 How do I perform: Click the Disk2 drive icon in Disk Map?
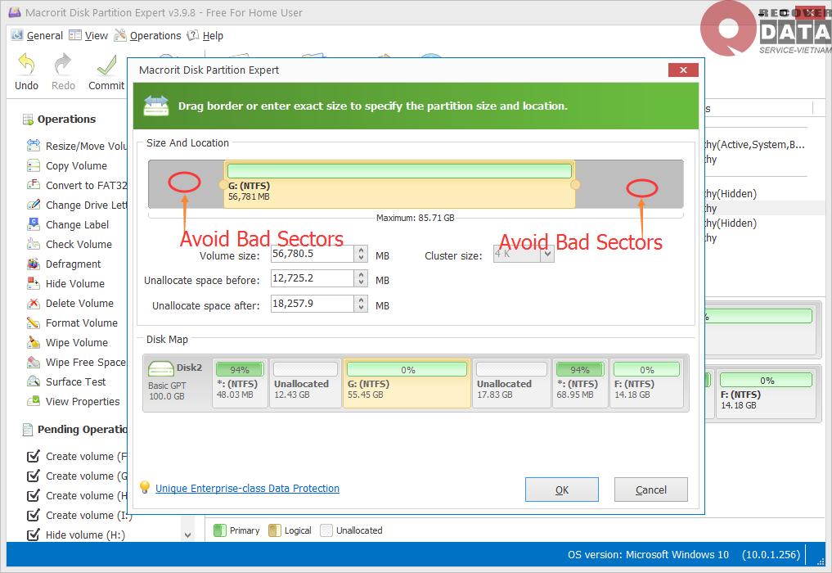[161, 368]
